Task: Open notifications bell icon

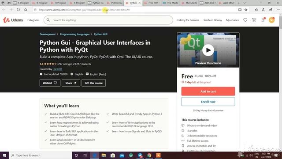Action: coord(263,20)
